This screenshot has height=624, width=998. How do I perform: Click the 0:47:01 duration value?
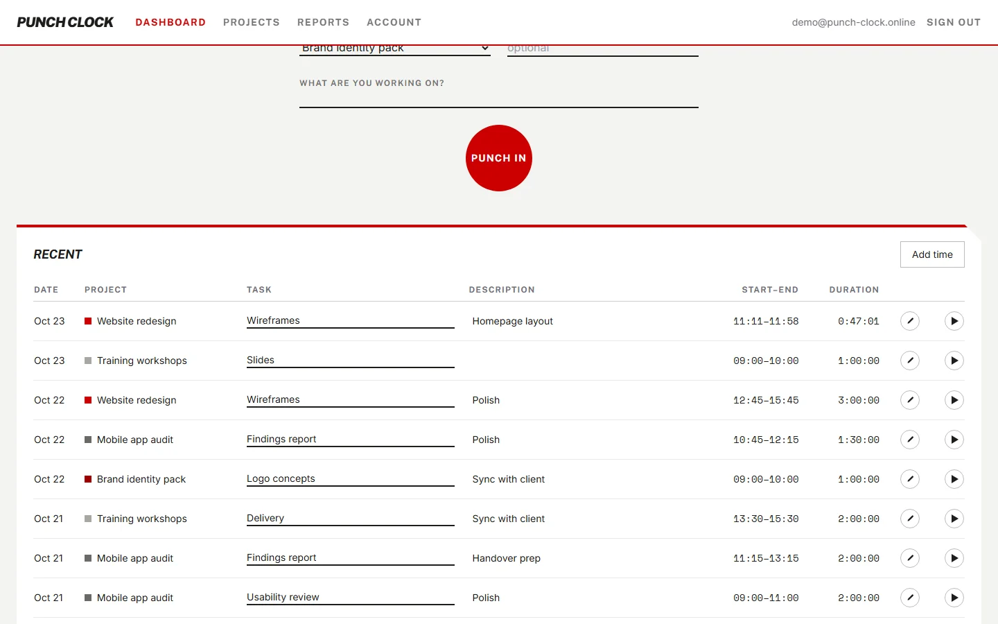[x=859, y=321]
